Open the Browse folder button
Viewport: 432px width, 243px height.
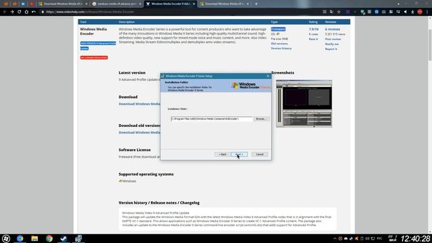(261, 119)
